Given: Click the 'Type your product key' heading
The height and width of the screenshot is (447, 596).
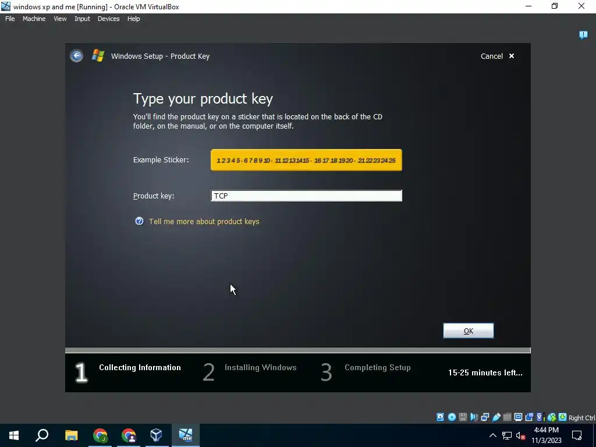Looking at the screenshot, I should (203, 99).
